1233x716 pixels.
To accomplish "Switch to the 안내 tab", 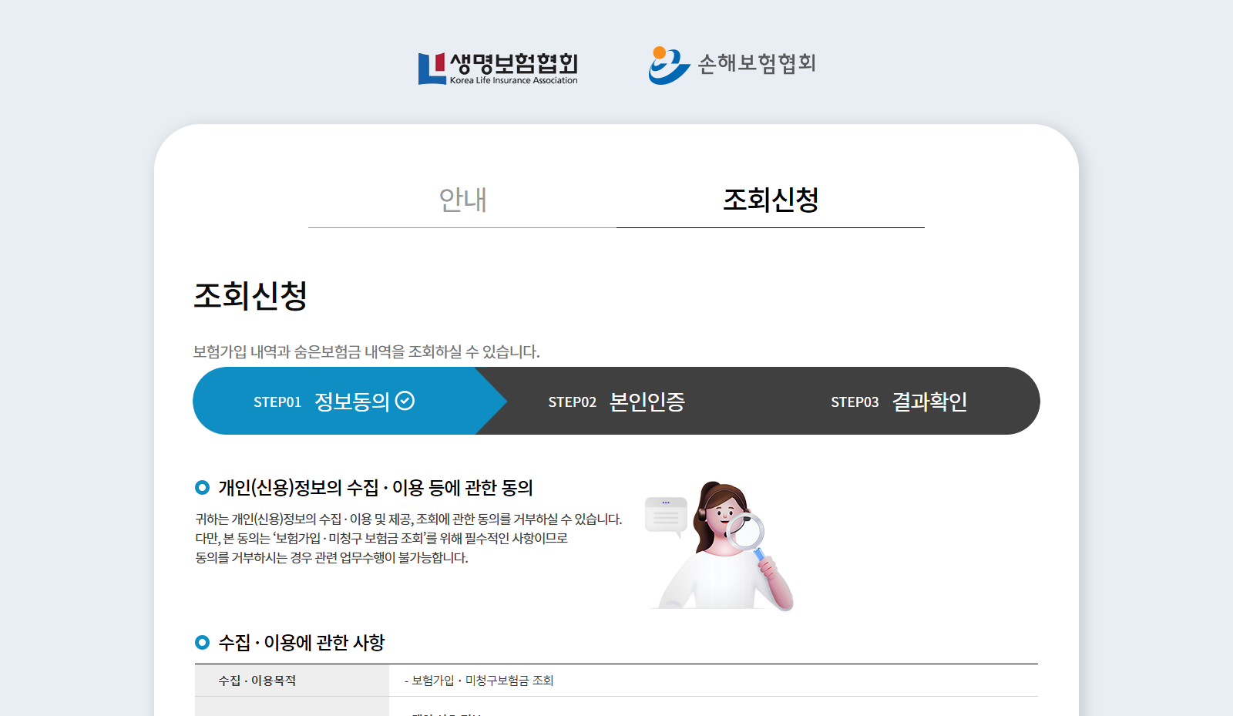I will coord(462,200).
